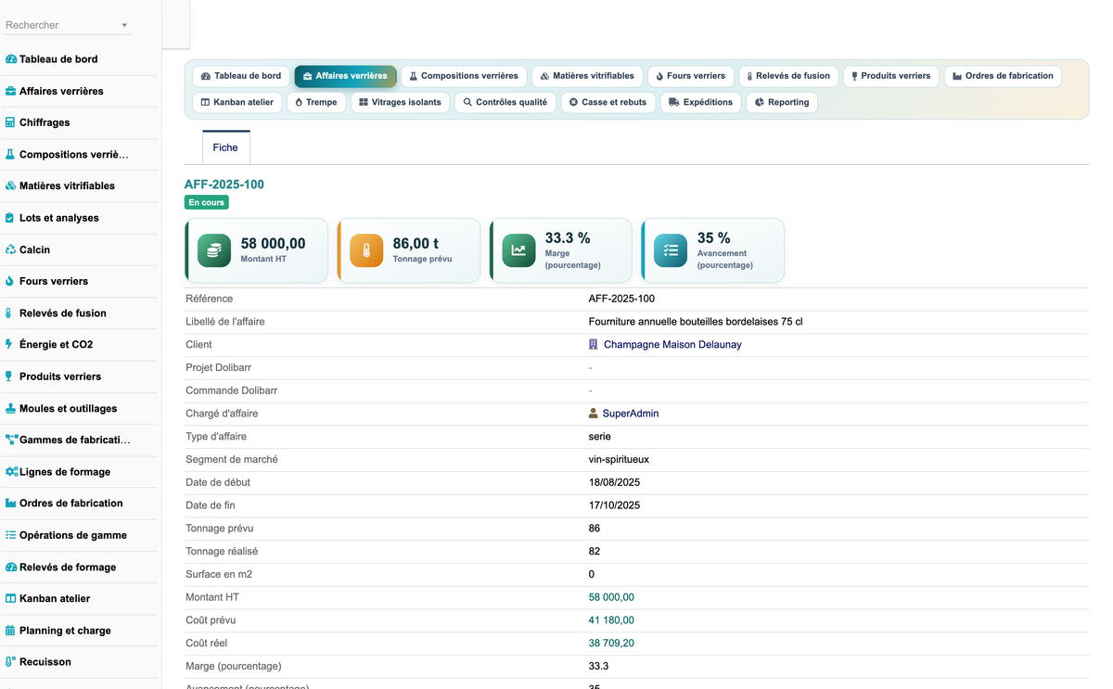Click the Gammes de fabrication diagram icon
Screen dimensions: 1113x689
tap(12, 440)
